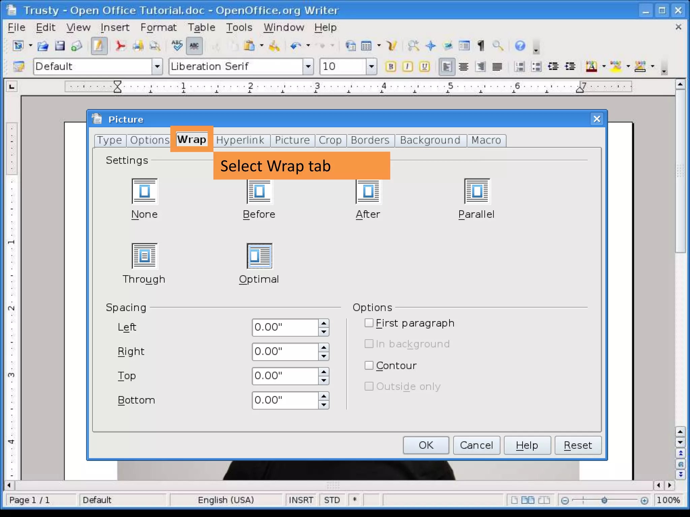Viewport: 690px width, 517px height.
Task: Click the Print file icon
Action: click(x=138, y=46)
